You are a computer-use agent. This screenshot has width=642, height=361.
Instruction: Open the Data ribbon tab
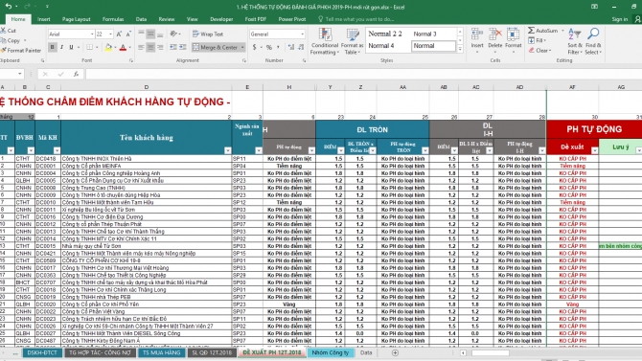pos(141,19)
